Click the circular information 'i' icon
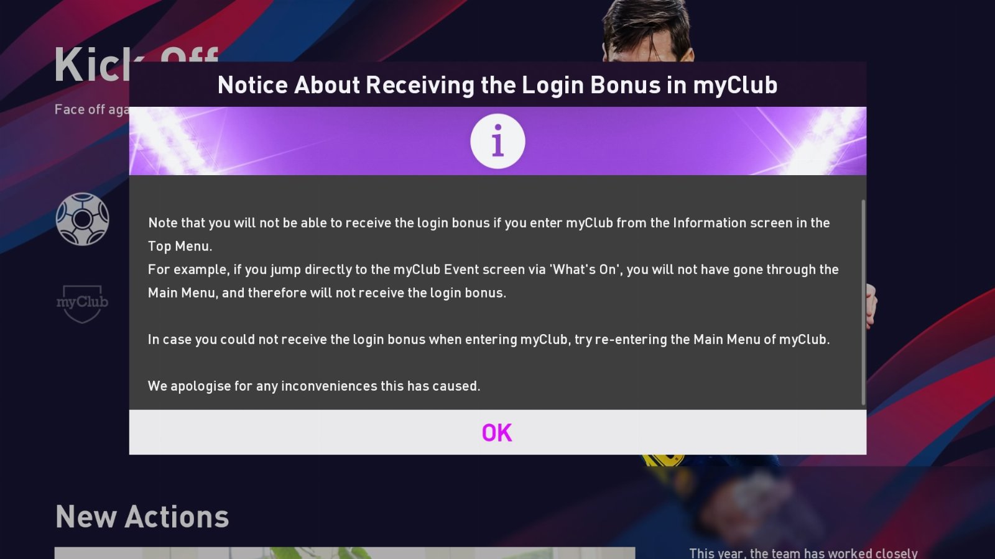The image size is (995, 559). pos(497,141)
